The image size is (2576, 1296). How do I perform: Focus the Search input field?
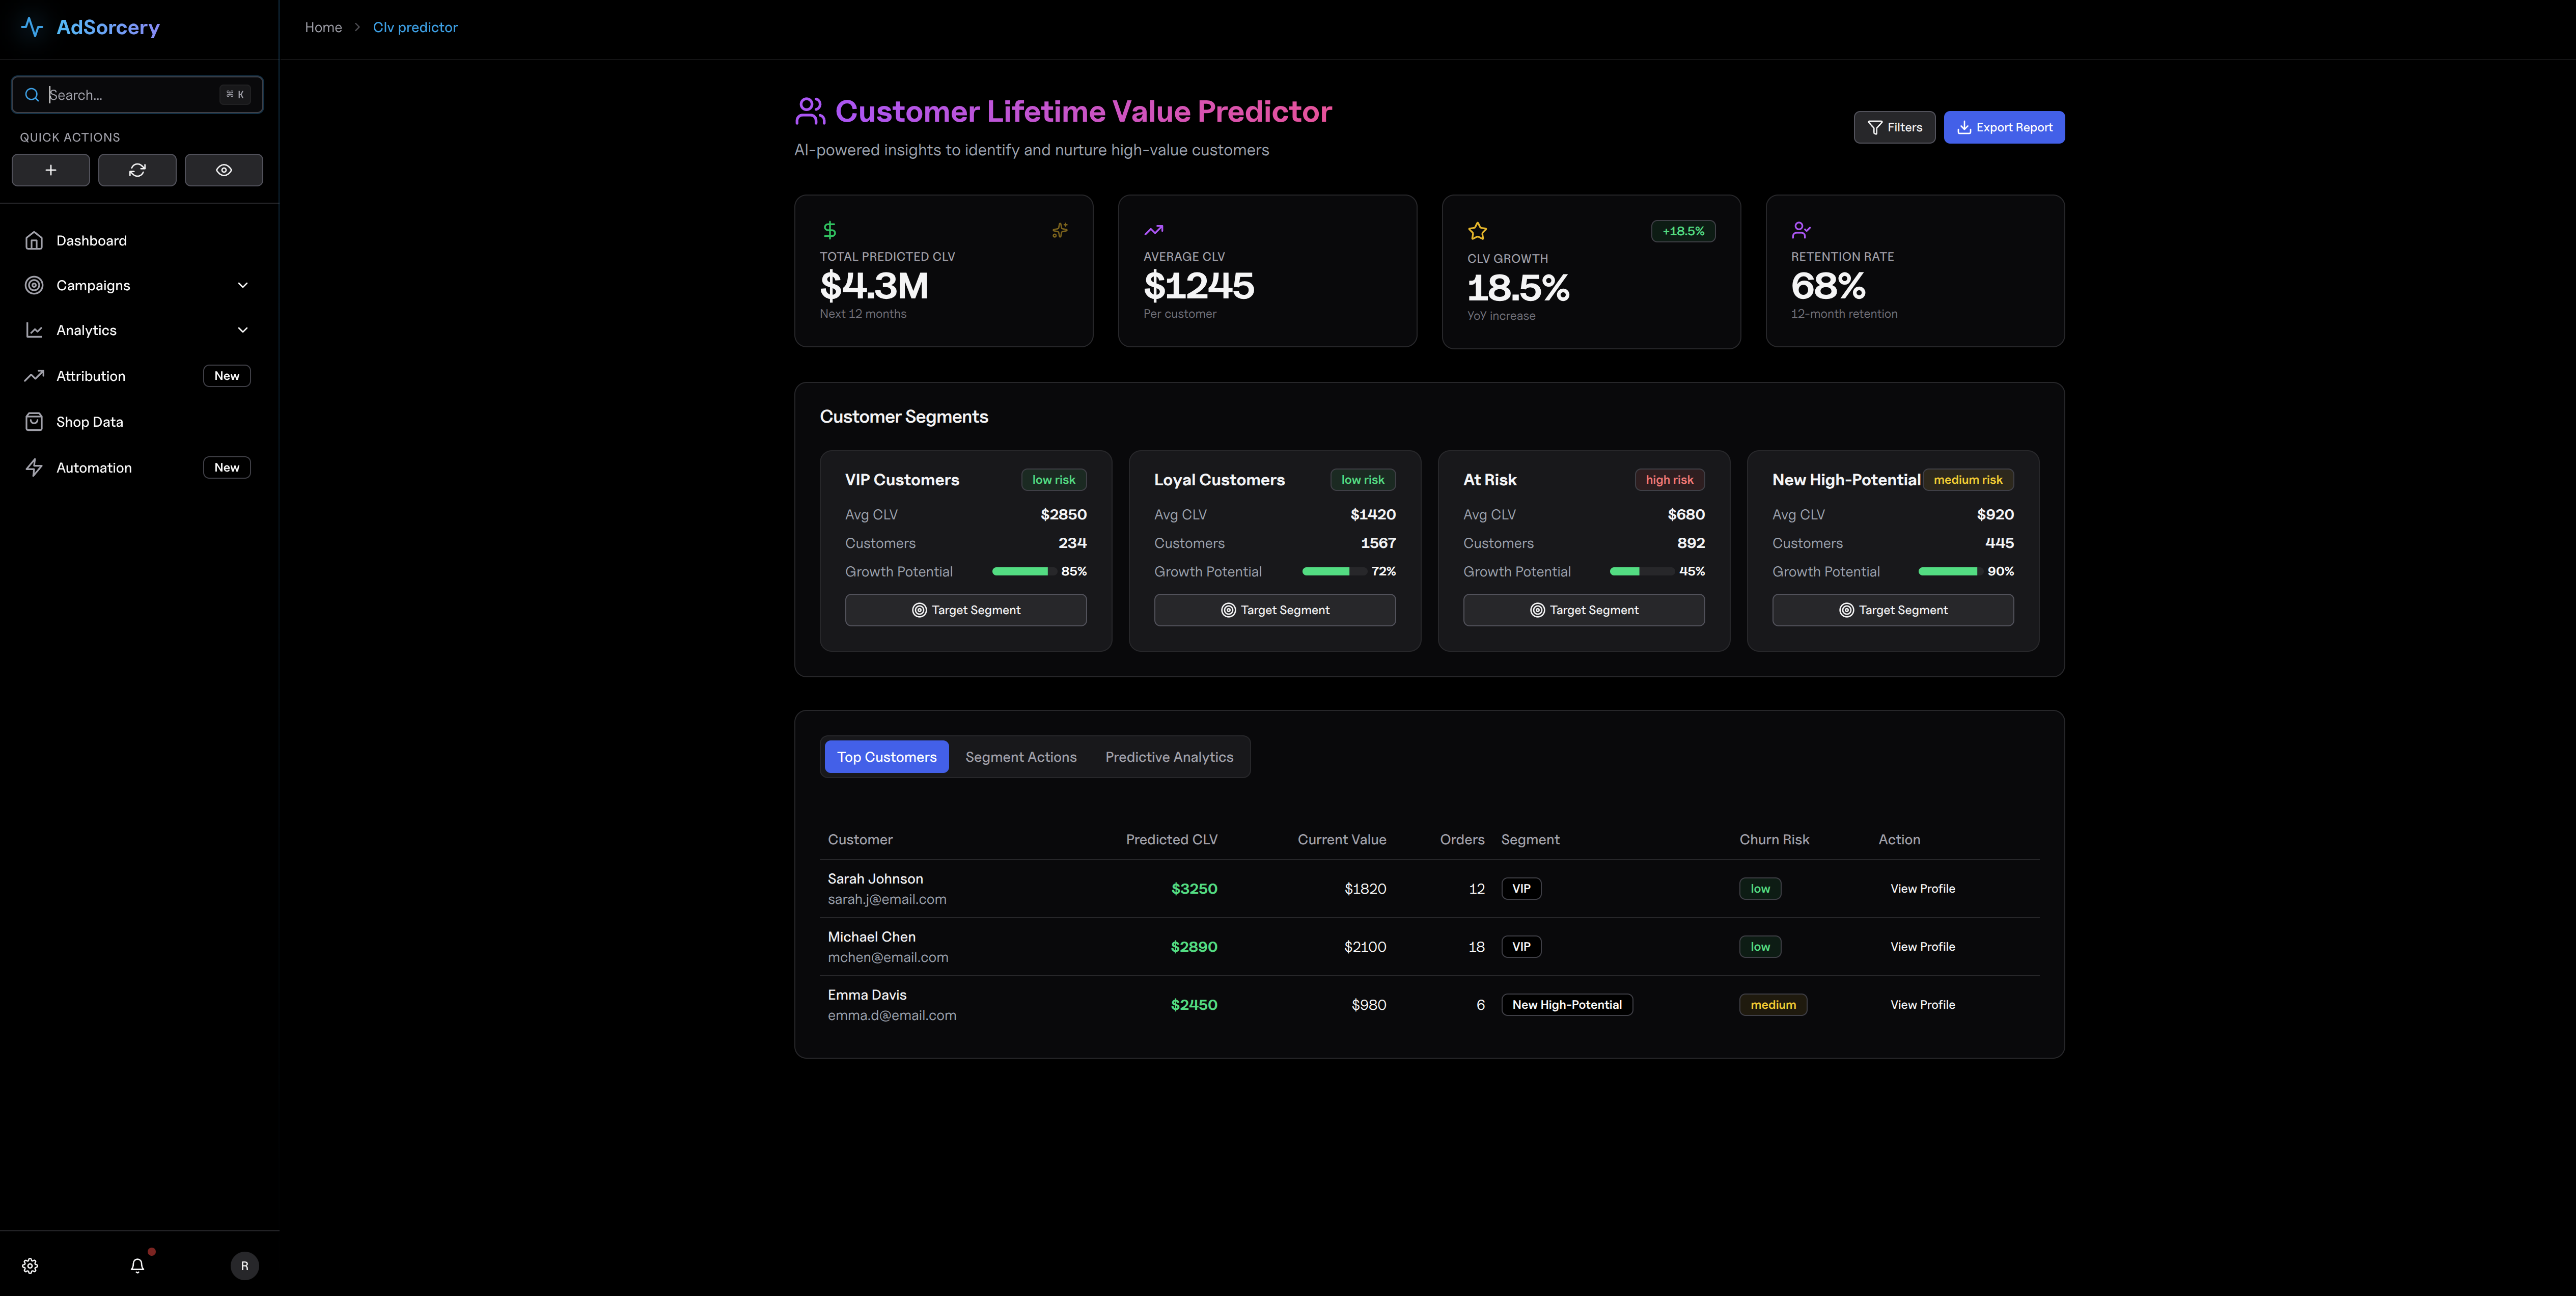pyautogui.click(x=137, y=95)
